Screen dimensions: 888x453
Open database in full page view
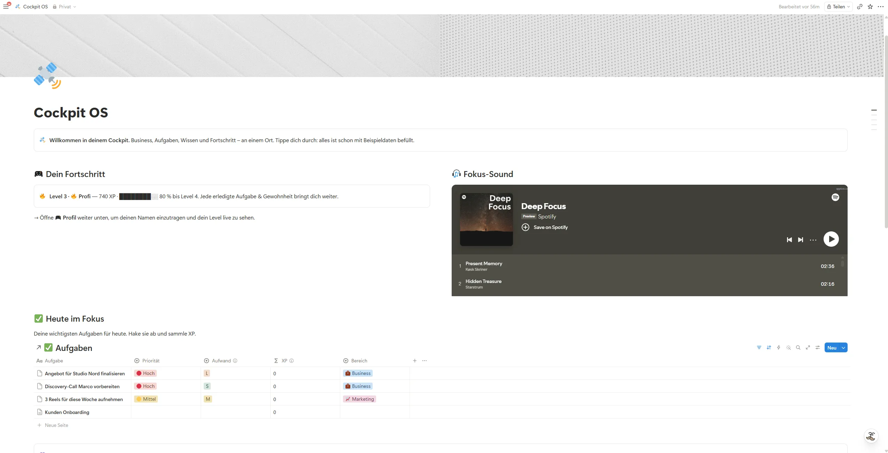point(808,347)
